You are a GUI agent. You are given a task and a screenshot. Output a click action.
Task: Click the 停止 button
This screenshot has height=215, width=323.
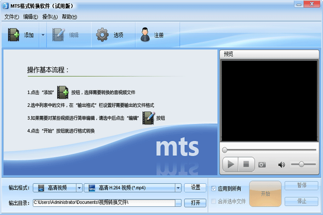(302, 201)
